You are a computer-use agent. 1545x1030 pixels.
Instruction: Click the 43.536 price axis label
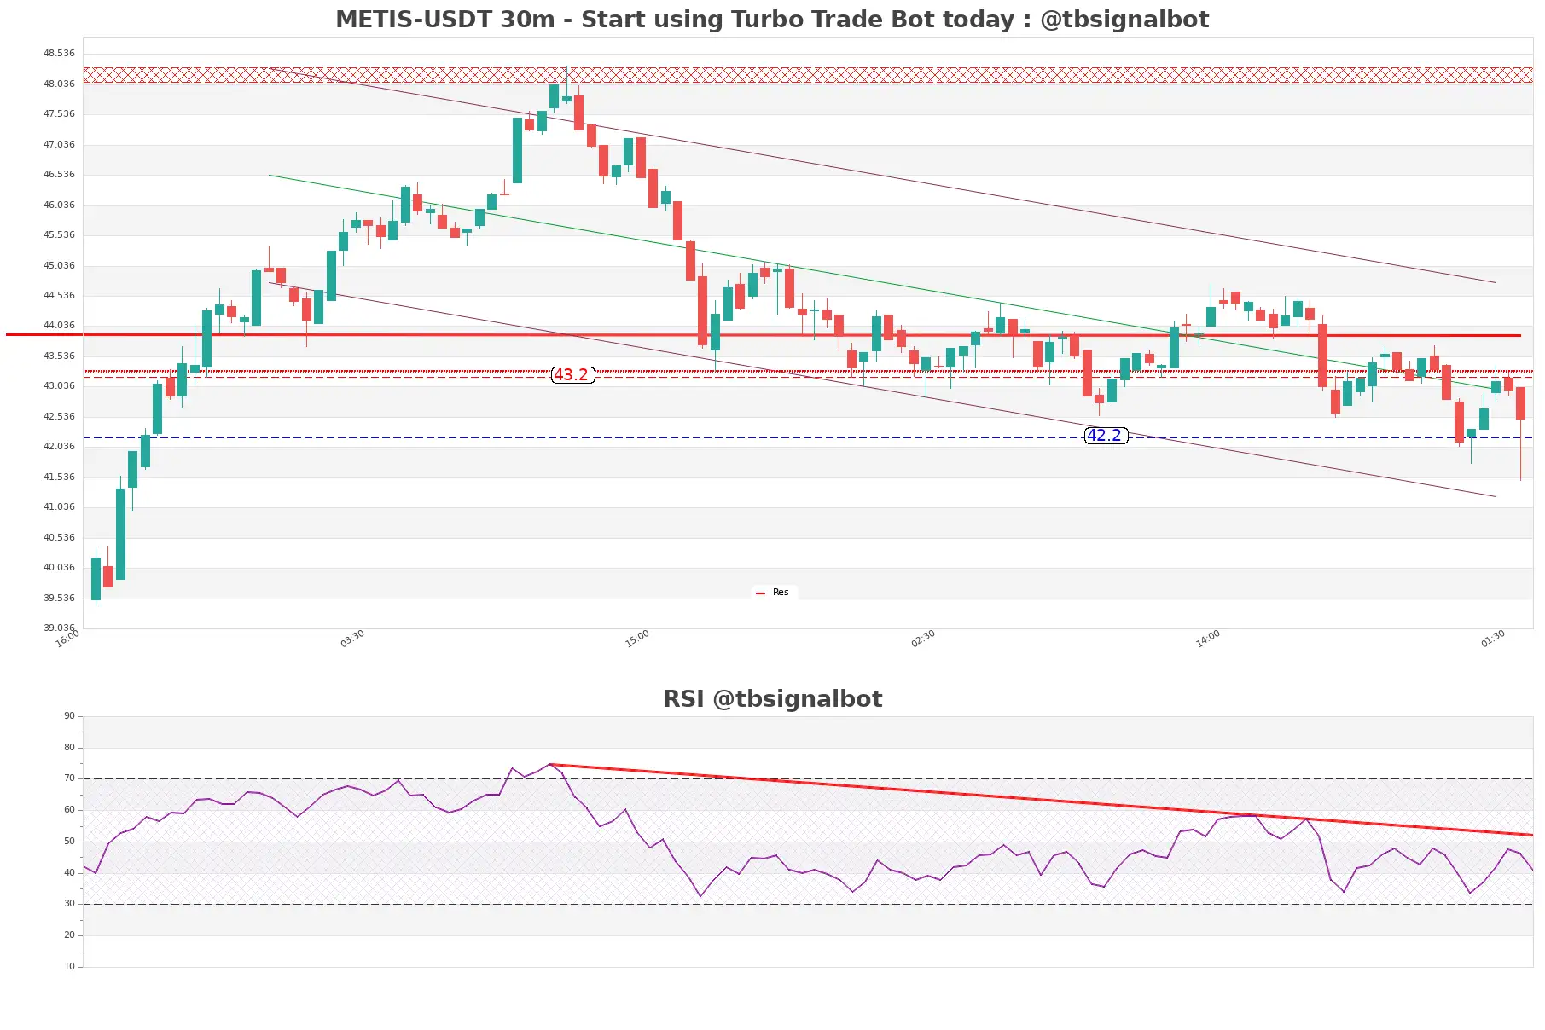[x=59, y=356]
